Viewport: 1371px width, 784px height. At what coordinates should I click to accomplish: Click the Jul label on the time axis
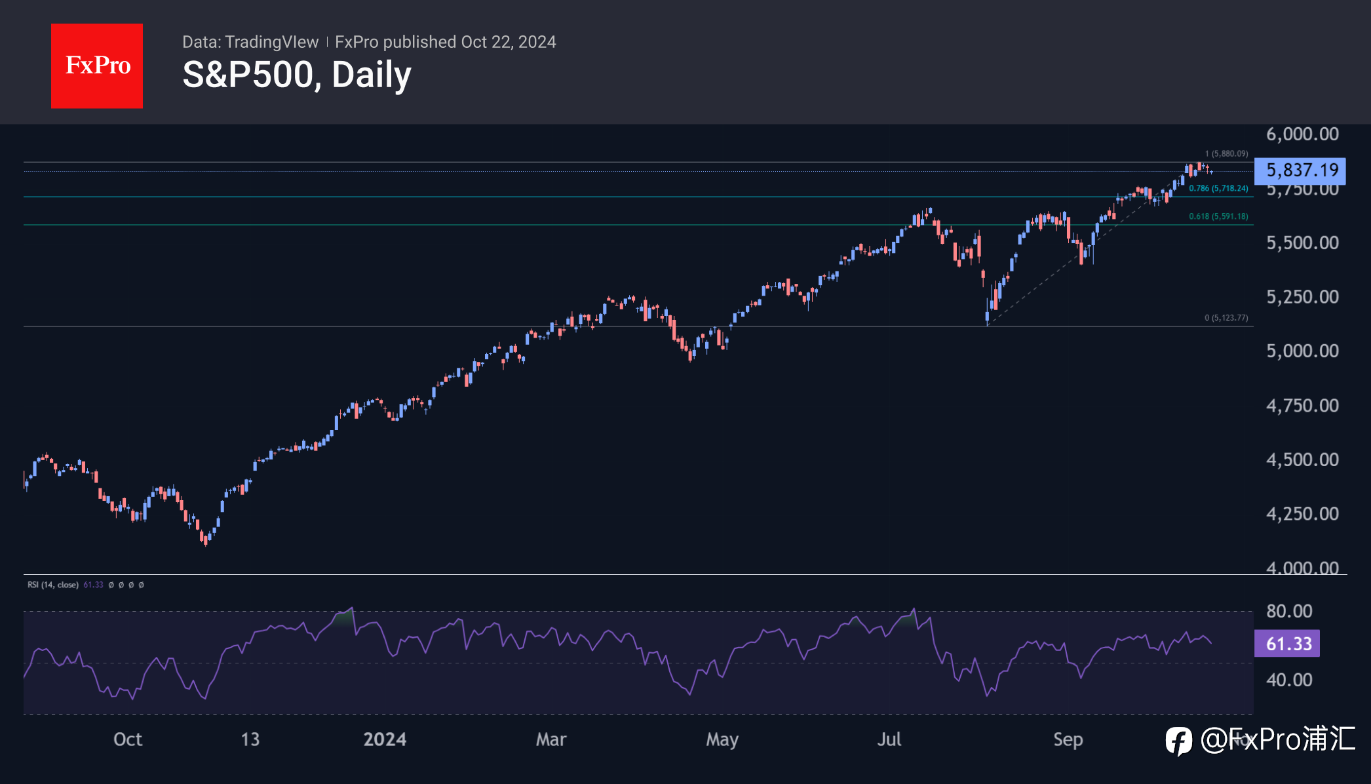(x=889, y=739)
